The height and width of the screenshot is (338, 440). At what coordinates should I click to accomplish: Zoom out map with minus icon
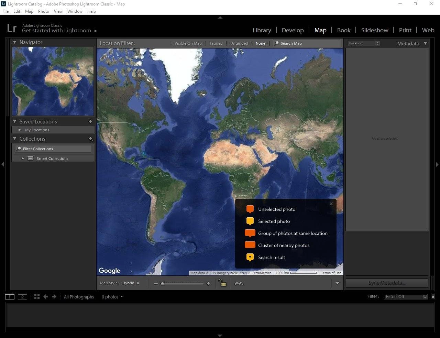(x=156, y=284)
